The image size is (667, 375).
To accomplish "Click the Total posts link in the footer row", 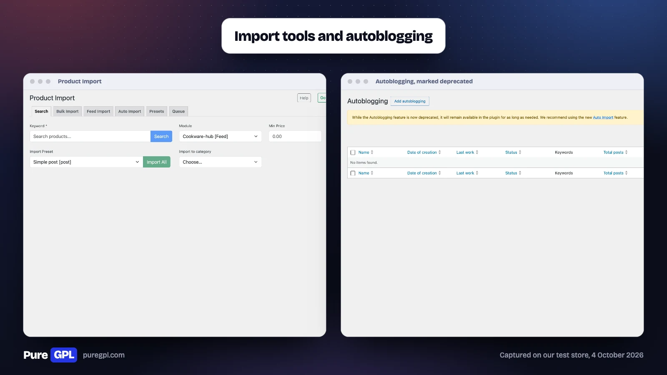I will point(614,173).
